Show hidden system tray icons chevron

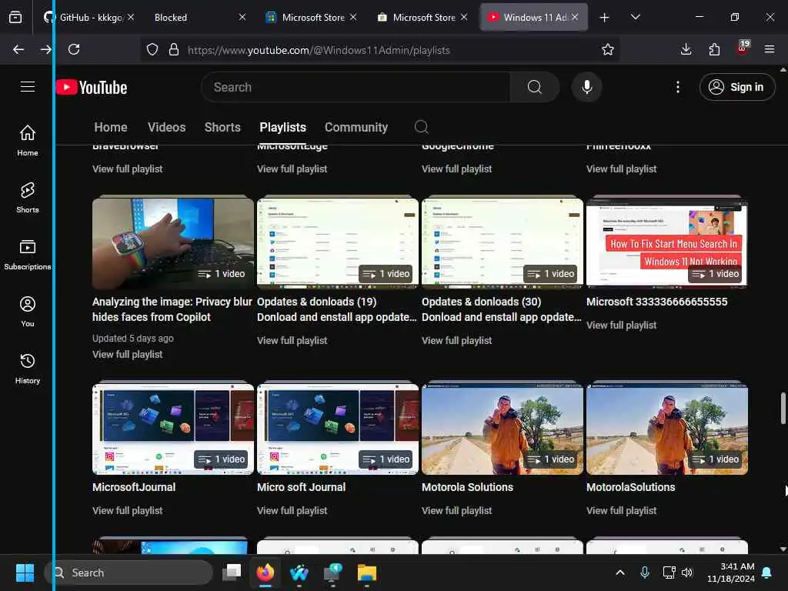[620, 573]
